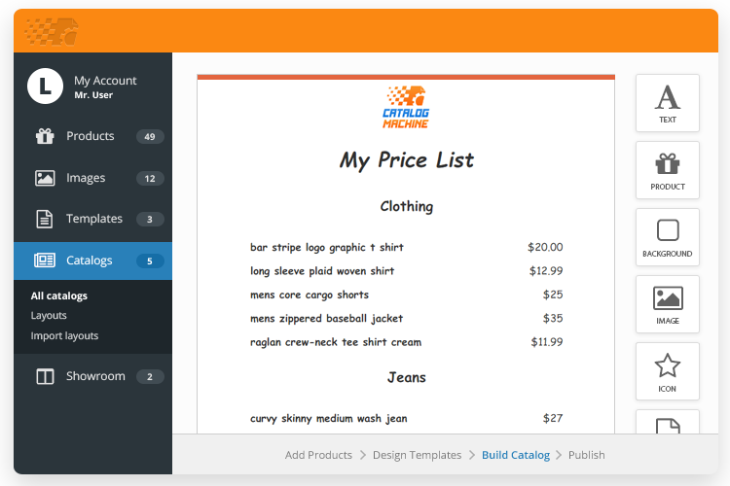730x486 pixels.
Task: Click the Clothing section heading
Action: (407, 206)
